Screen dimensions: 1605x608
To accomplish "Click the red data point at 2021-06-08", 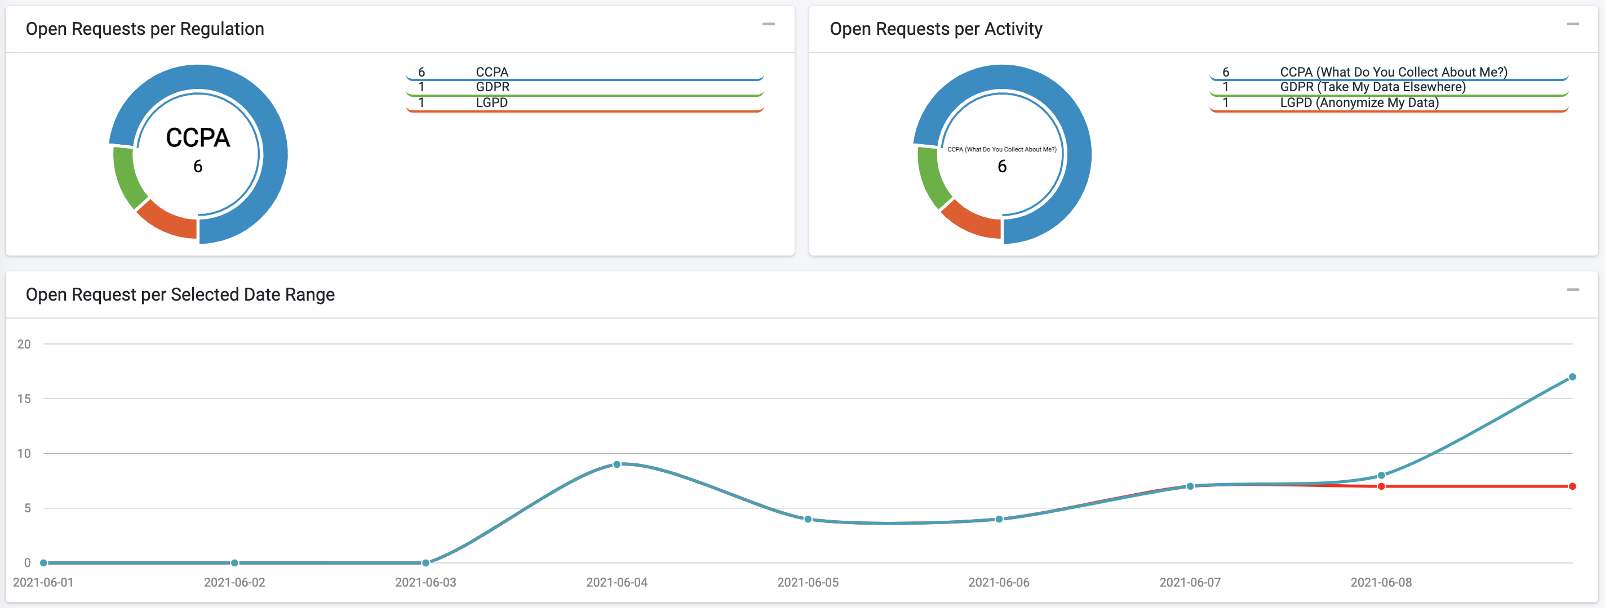I will point(1381,486).
